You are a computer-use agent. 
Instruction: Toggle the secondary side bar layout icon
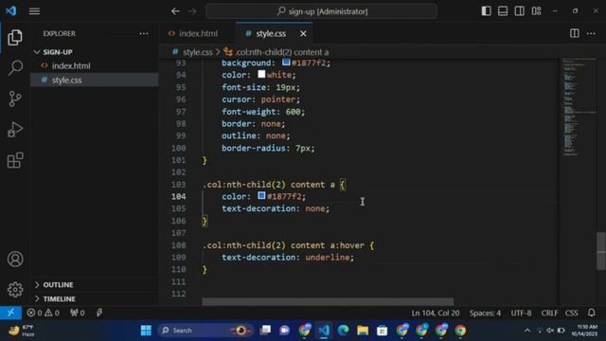(520, 10)
